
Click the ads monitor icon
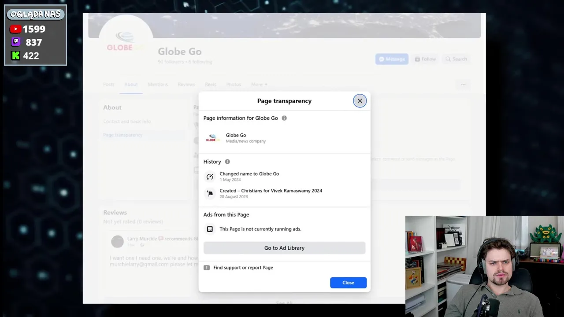[210, 229]
